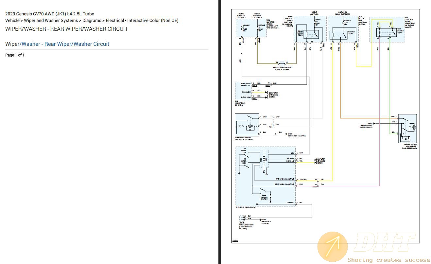Click the 2023 Genesis GV70 AWD title text
The height and width of the screenshot is (264, 431).
(50, 14)
